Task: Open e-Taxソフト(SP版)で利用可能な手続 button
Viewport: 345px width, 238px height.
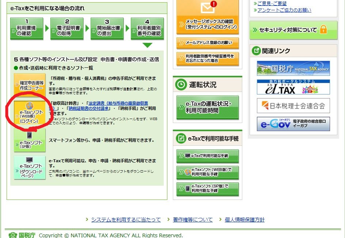Action: coord(208,189)
